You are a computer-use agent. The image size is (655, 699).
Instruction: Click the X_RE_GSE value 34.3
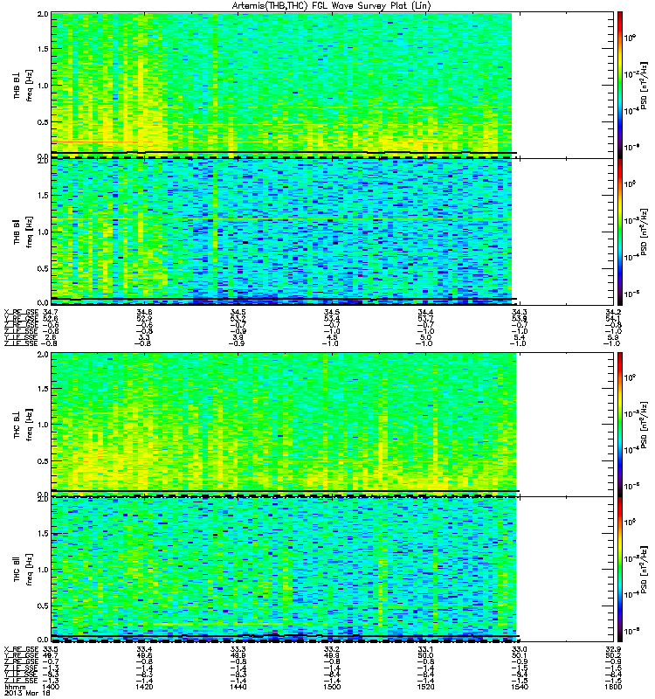click(519, 312)
